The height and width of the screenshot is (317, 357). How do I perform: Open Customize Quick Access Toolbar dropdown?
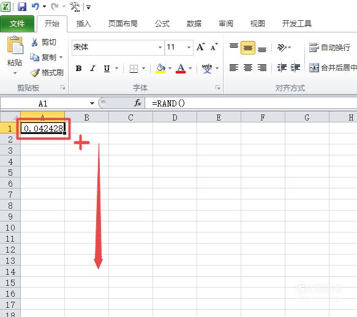pos(88,7)
